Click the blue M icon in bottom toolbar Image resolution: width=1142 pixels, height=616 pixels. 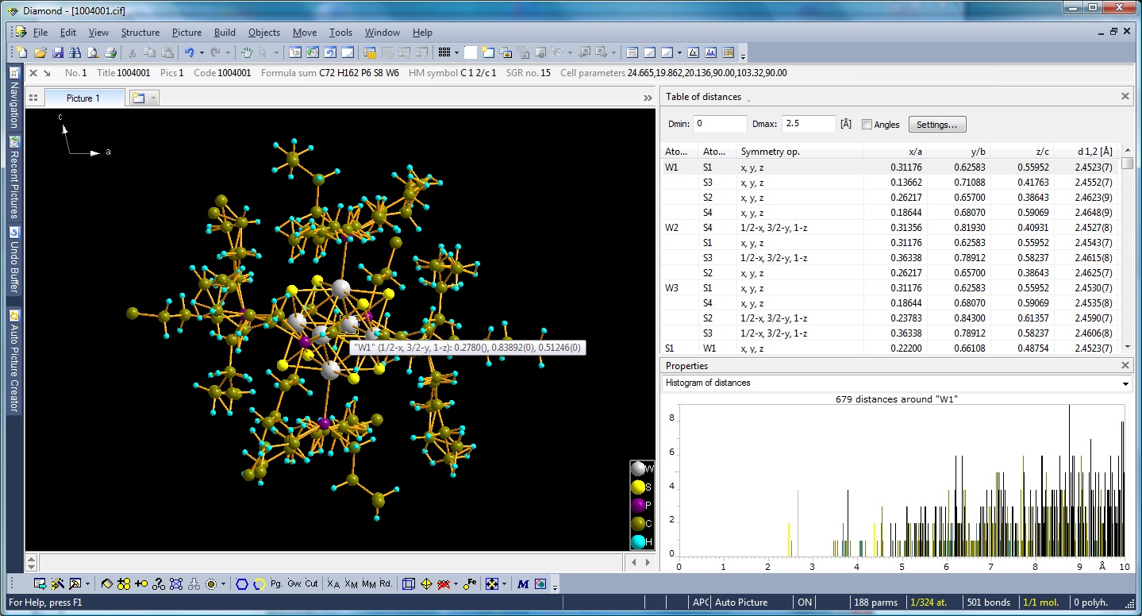coord(523,583)
